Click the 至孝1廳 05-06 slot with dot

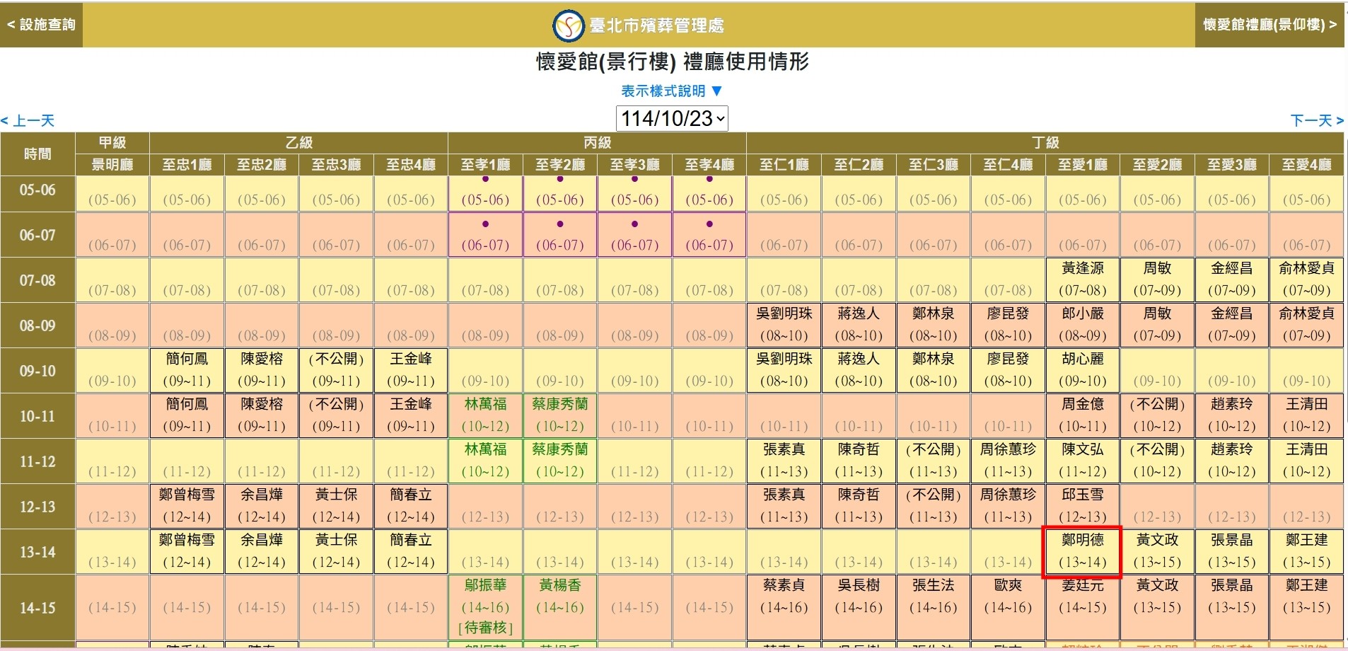(x=485, y=193)
